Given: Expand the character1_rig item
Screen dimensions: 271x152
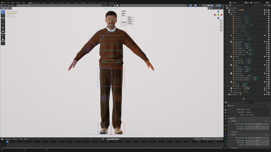Looking at the screenshot, I should tap(229, 88).
